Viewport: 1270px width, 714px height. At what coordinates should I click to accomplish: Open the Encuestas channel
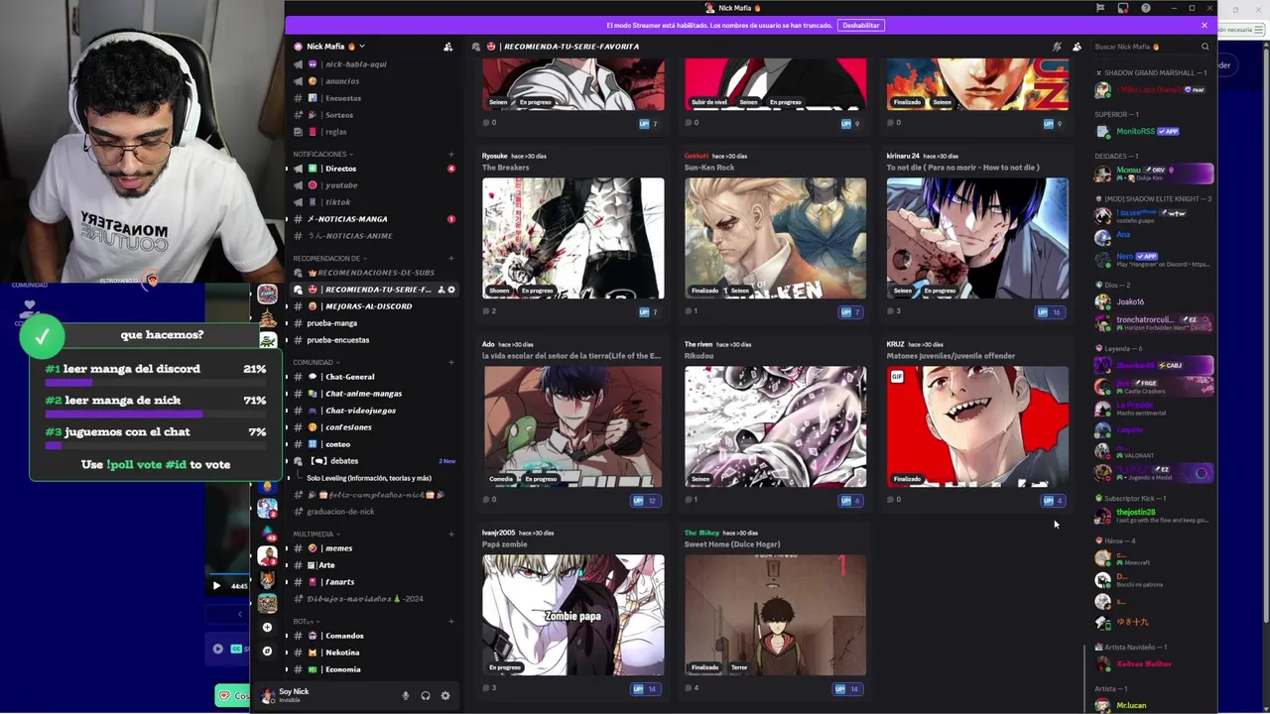click(x=372, y=98)
